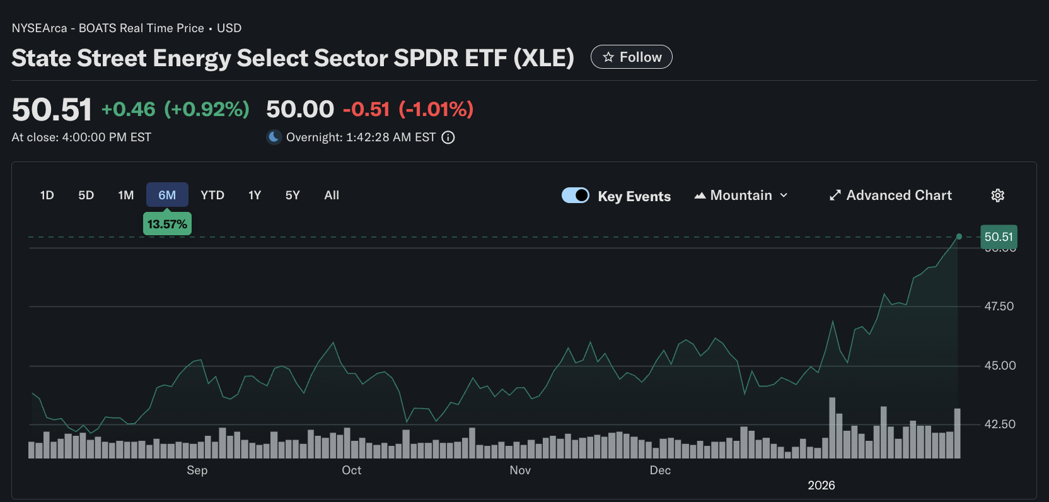Select the All time range tab

click(332, 196)
